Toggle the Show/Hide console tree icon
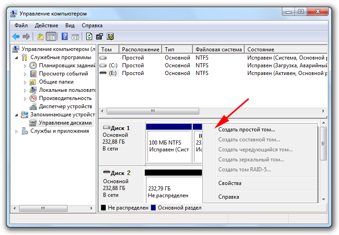The width and height of the screenshot is (339, 235). (51, 36)
